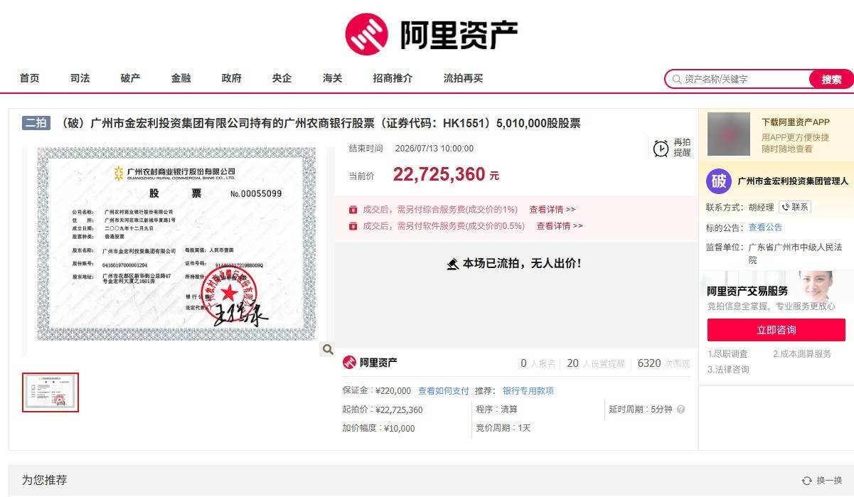The width and height of the screenshot is (854, 497).
Task: Click the refresh icon beside 换一换
Action: [807, 481]
